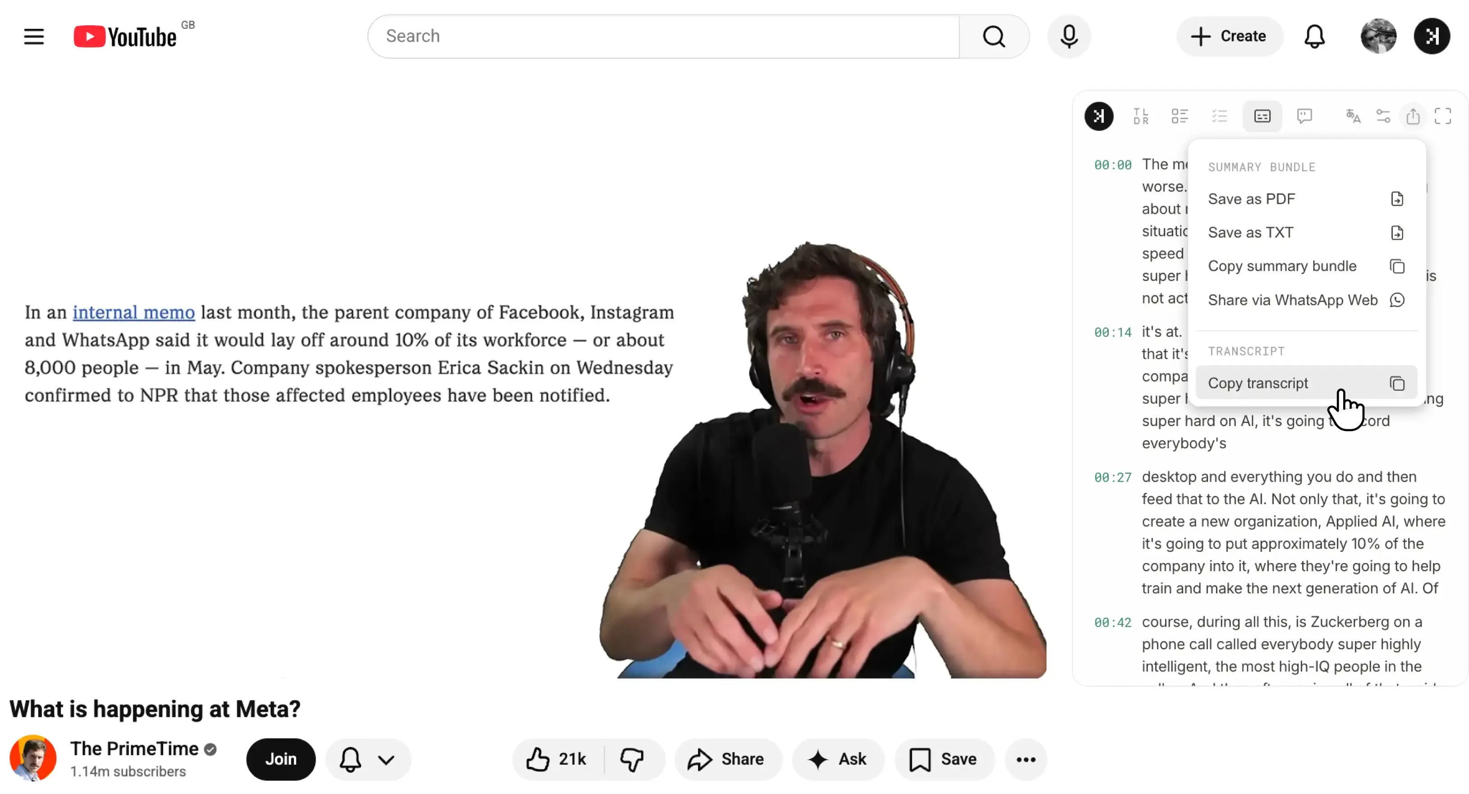Open the subscription bell notification dropdown
The width and height of the screenshot is (1469, 794).
point(368,759)
